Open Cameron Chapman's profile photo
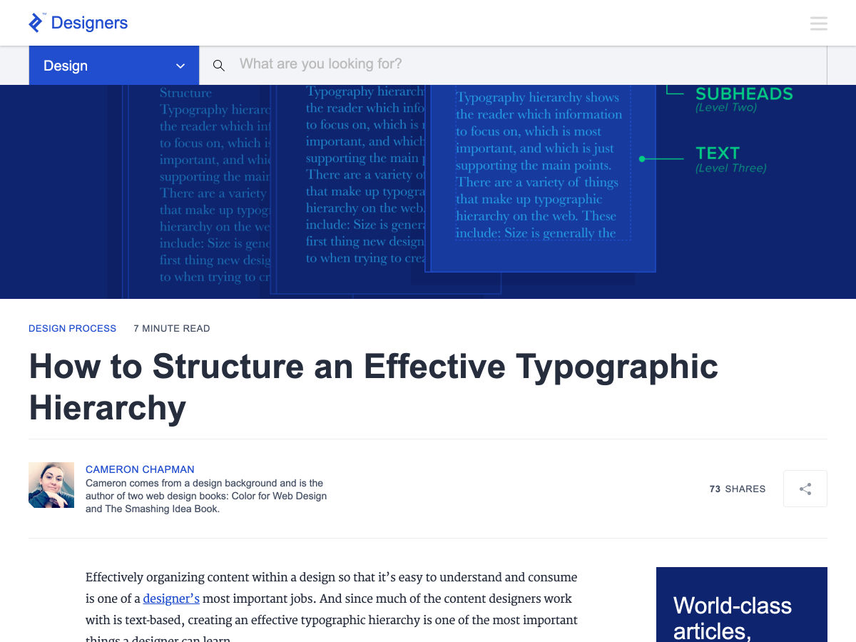Image resolution: width=856 pixels, height=642 pixels. [x=51, y=485]
